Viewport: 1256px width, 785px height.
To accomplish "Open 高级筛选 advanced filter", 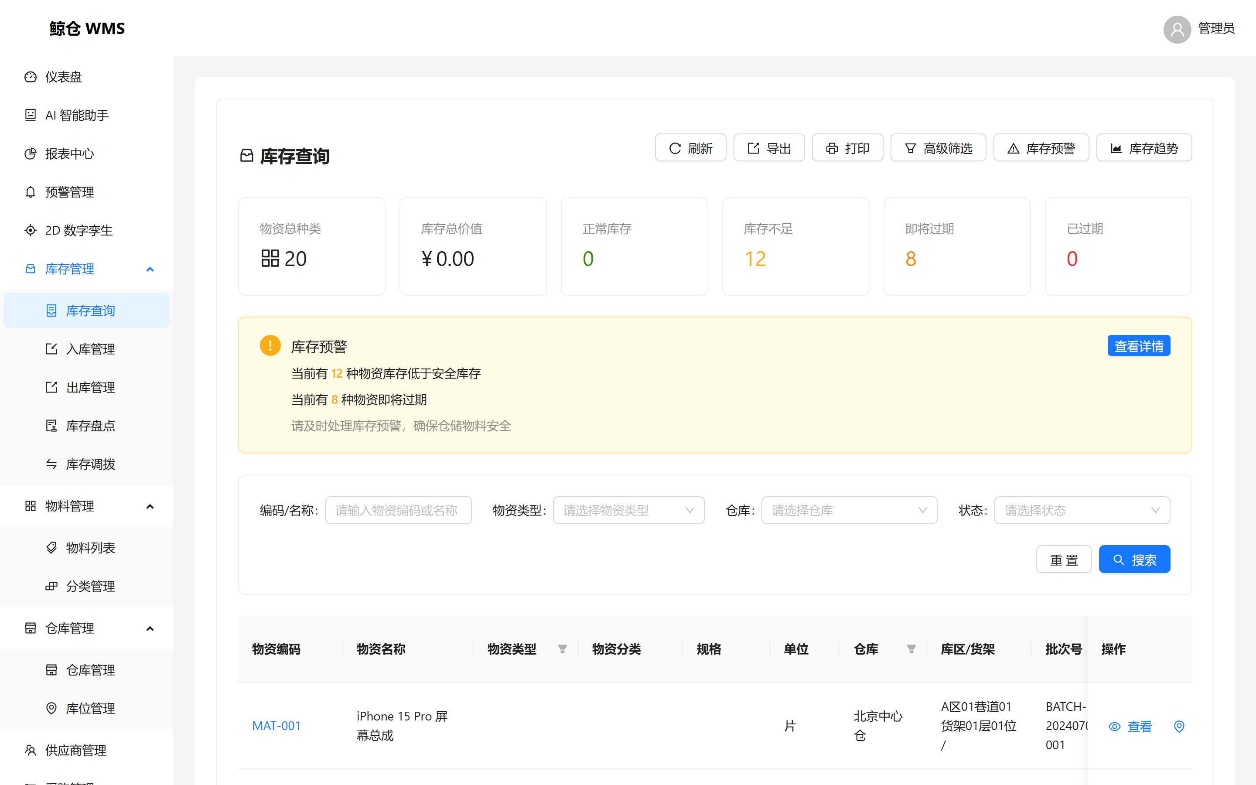I will (x=938, y=148).
